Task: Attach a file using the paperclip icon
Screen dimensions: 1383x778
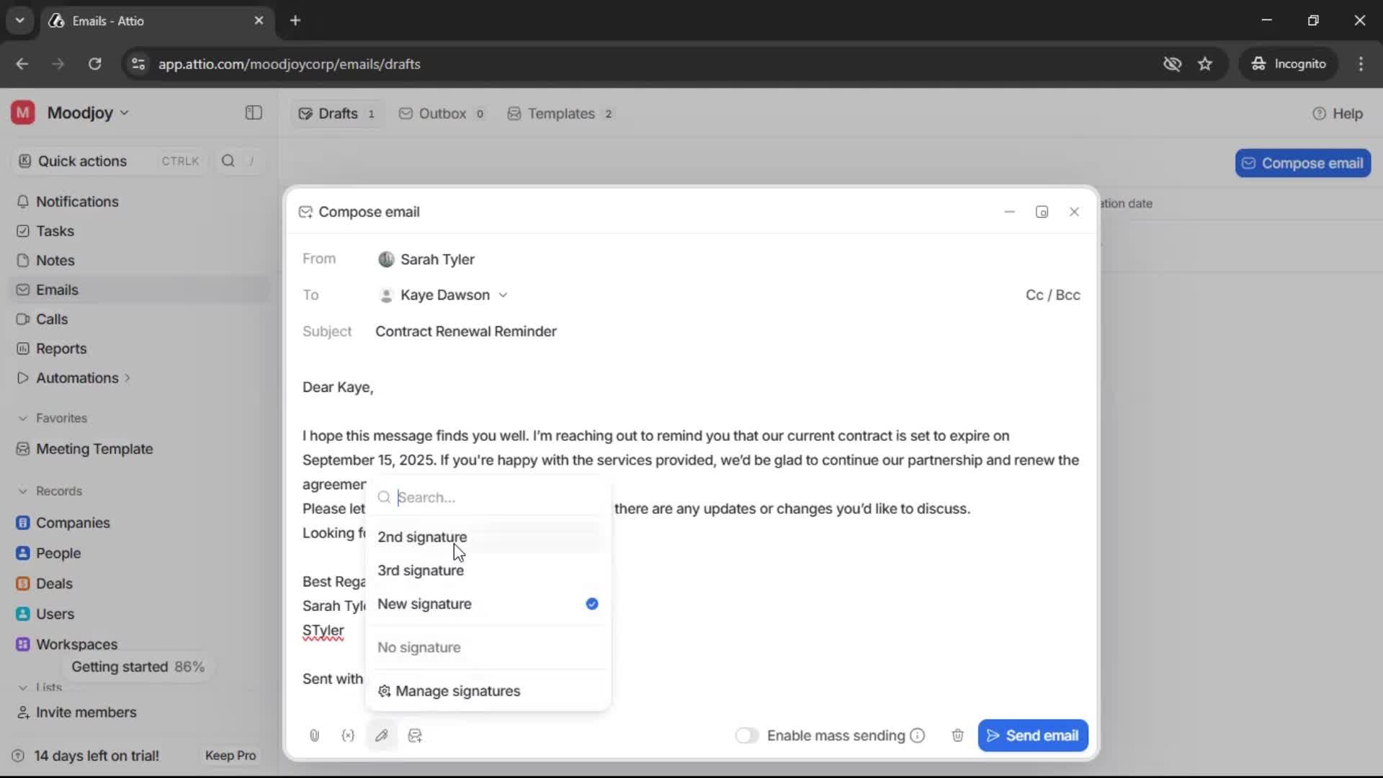Action: [313, 735]
